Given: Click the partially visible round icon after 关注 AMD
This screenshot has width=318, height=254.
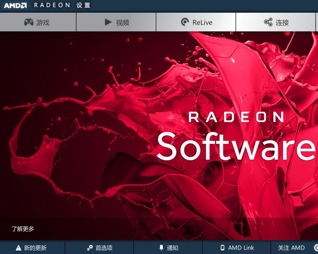Looking at the screenshot, I should point(316,248).
